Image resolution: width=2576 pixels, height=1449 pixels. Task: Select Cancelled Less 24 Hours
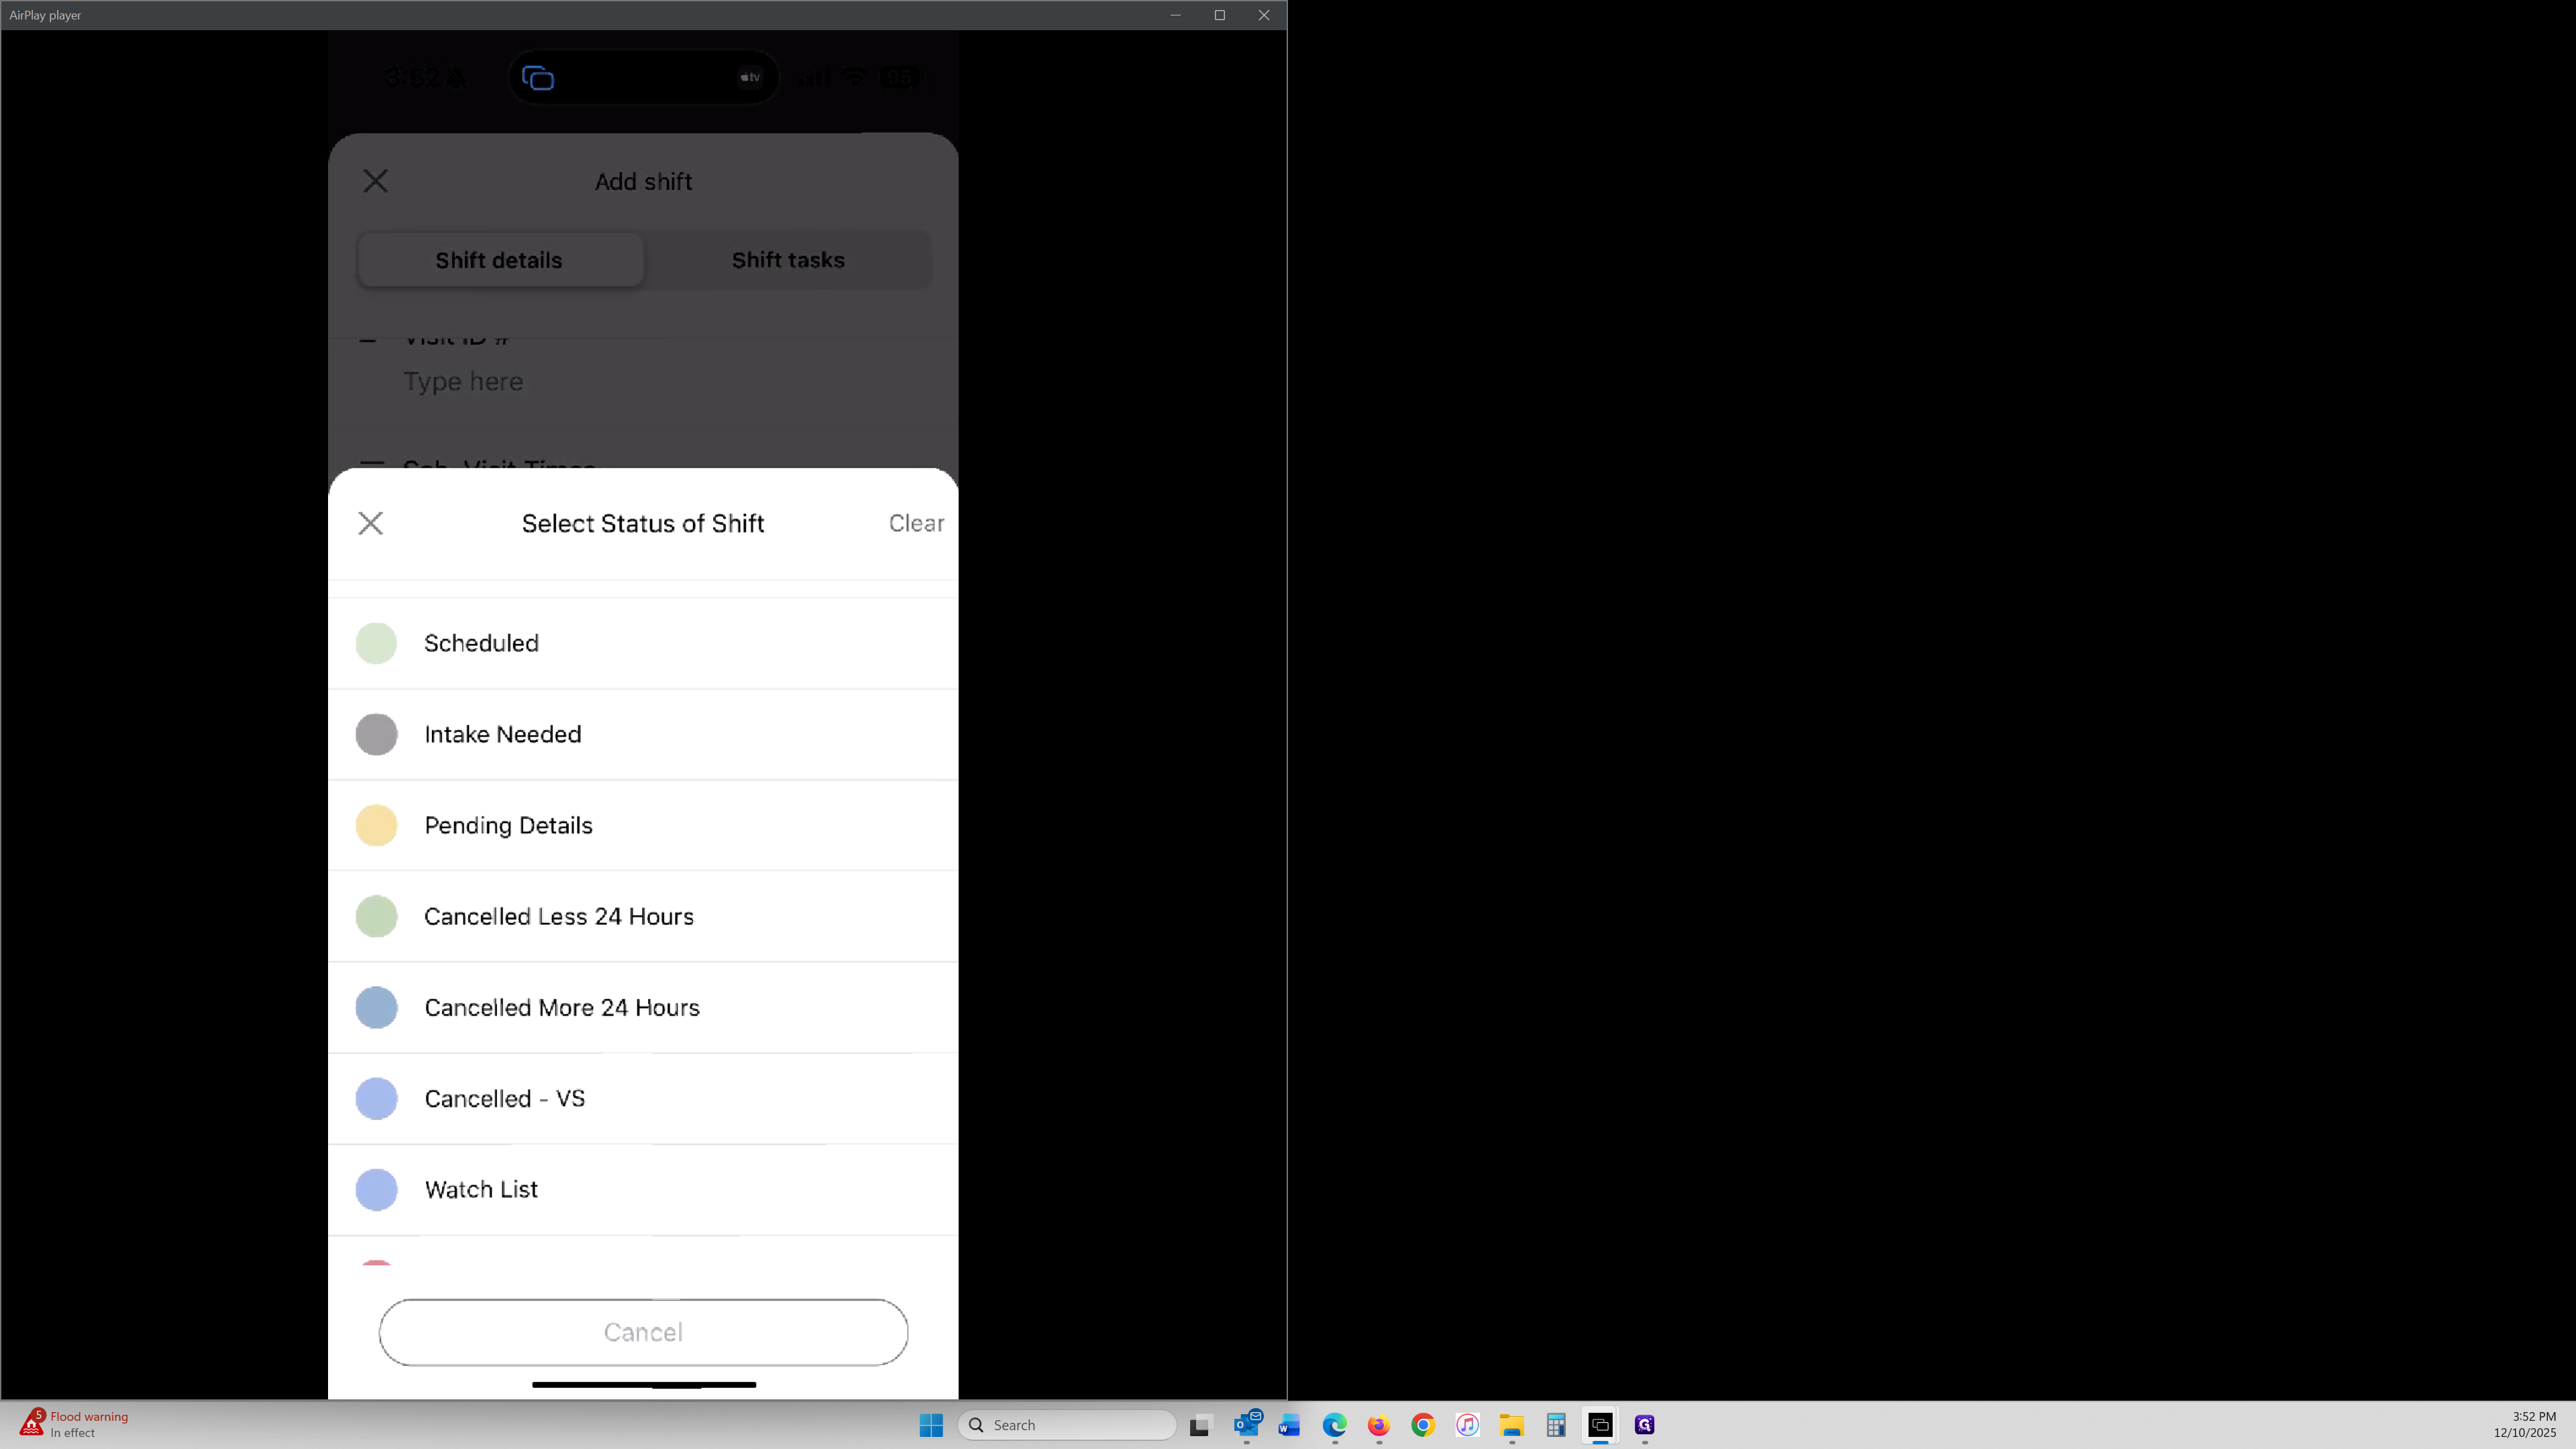[x=558, y=916]
